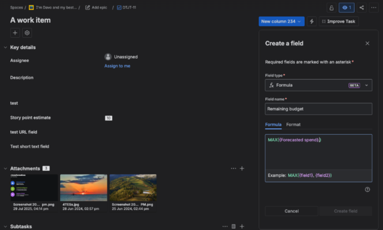Click the I'm Davo project breadcrumb
This screenshot has width=383, height=230.
point(53,7)
